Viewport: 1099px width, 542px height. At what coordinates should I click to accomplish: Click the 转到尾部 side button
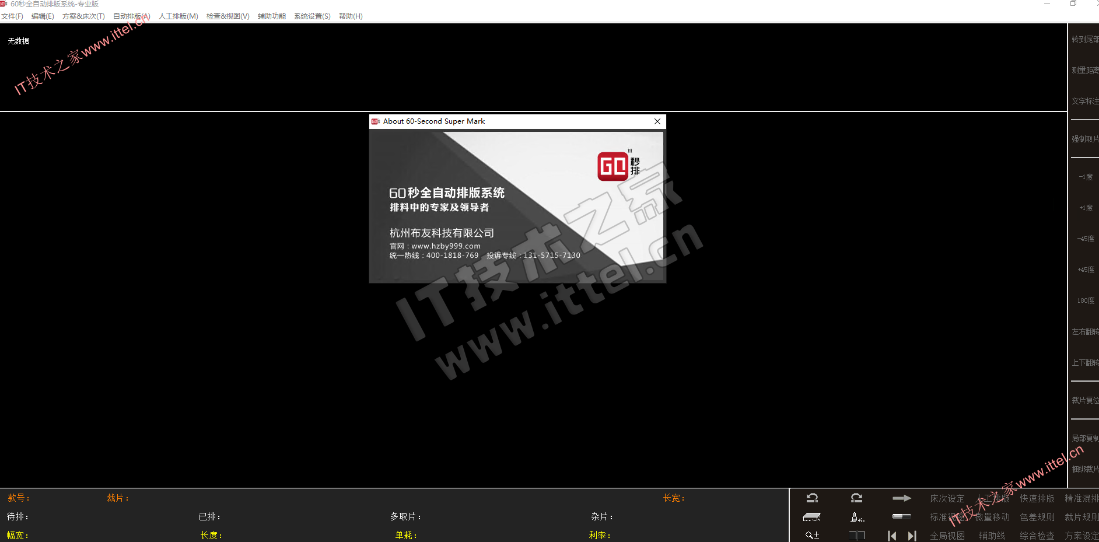1085,39
